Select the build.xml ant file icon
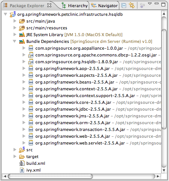This screenshot has width=169, height=181. [22, 163]
